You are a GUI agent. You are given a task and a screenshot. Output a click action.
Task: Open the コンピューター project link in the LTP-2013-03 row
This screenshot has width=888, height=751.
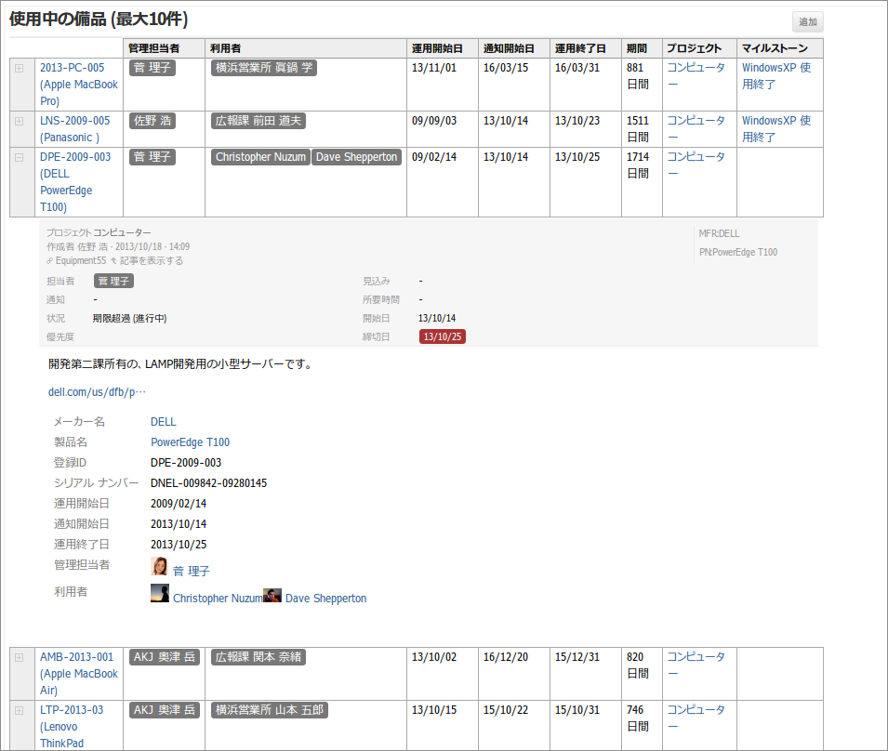click(696, 718)
